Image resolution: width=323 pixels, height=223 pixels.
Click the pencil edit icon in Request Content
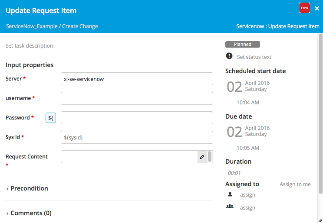pyautogui.click(x=202, y=157)
